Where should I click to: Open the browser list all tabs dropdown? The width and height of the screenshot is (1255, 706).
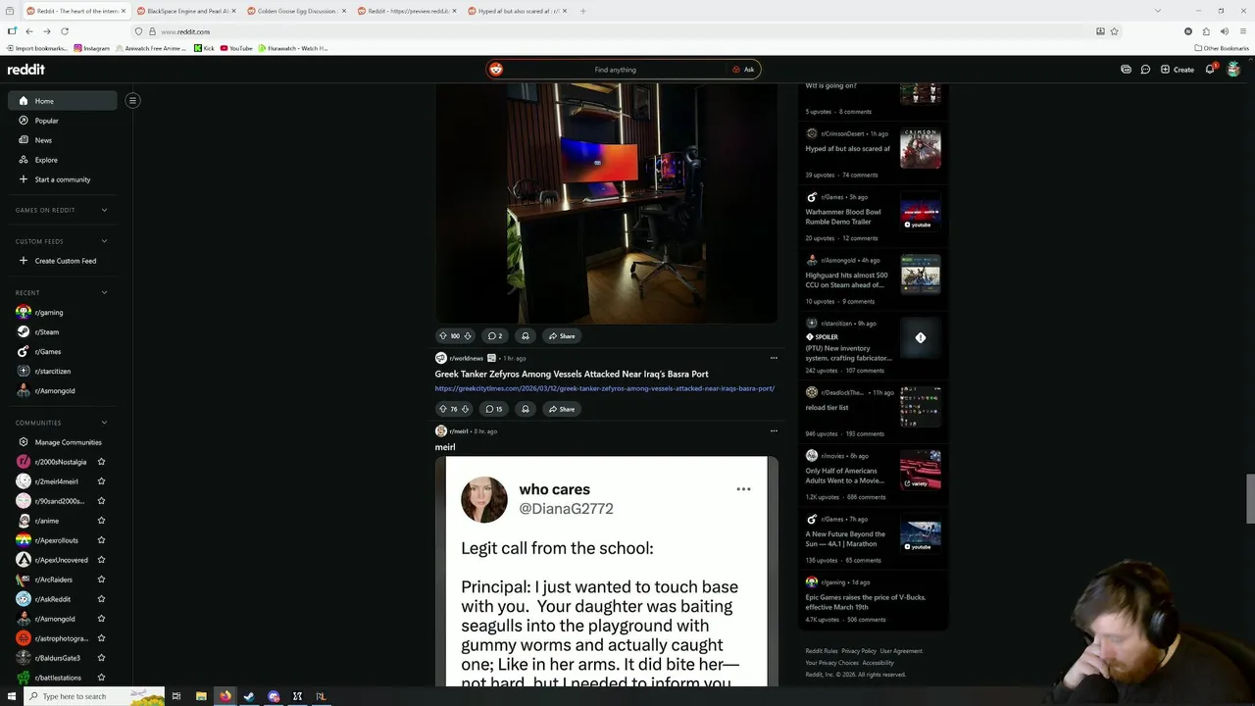(x=1157, y=11)
